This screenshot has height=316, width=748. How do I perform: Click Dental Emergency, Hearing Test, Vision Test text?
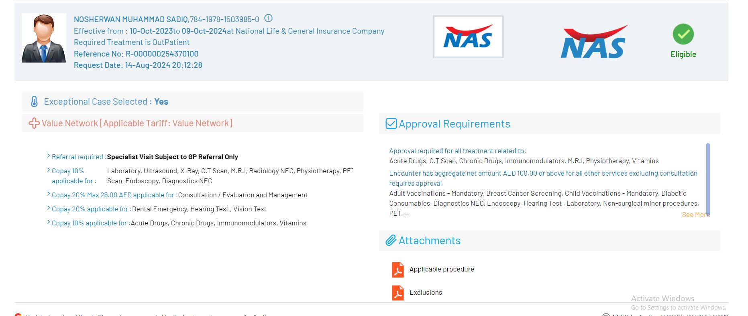pos(199,209)
